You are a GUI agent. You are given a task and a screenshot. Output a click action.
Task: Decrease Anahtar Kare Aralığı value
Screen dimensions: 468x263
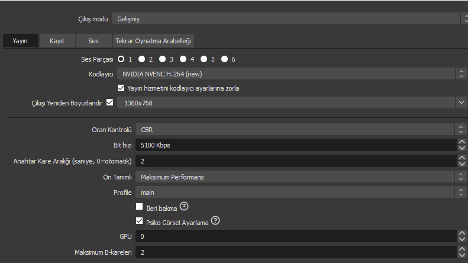461,163
